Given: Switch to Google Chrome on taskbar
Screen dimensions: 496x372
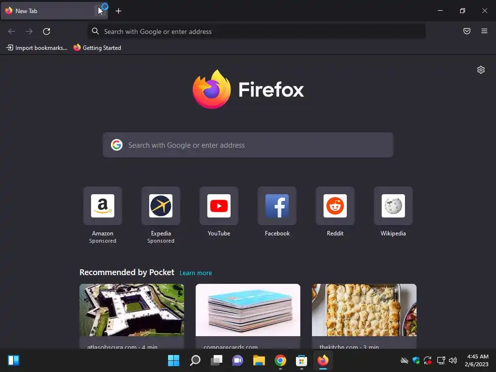Looking at the screenshot, I should pyautogui.click(x=280, y=360).
